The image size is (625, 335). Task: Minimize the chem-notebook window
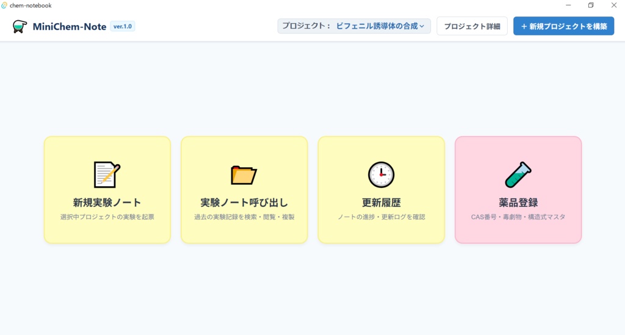(x=568, y=5)
